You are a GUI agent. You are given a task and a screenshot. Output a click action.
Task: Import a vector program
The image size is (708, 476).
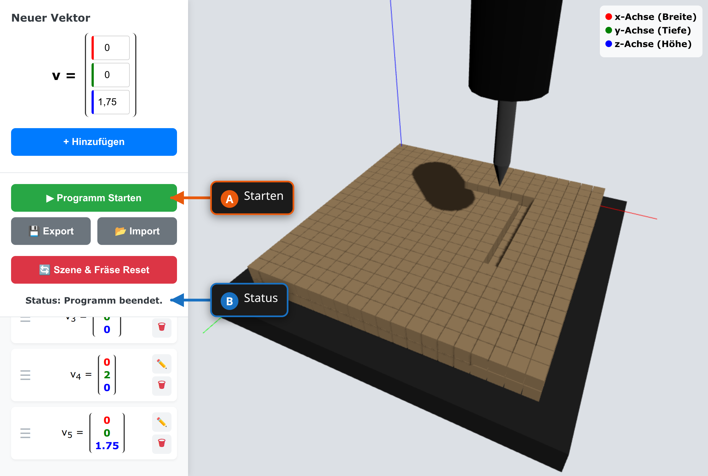[x=137, y=231]
